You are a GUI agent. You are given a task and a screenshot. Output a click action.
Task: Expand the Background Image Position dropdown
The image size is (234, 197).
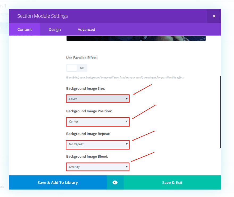coord(98,122)
